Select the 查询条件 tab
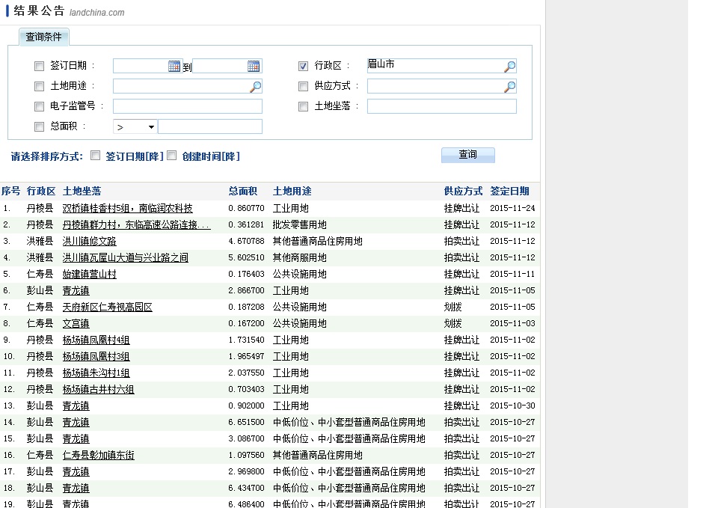Image resolution: width=718 pixels, height=508 pixels. [43, 37]
